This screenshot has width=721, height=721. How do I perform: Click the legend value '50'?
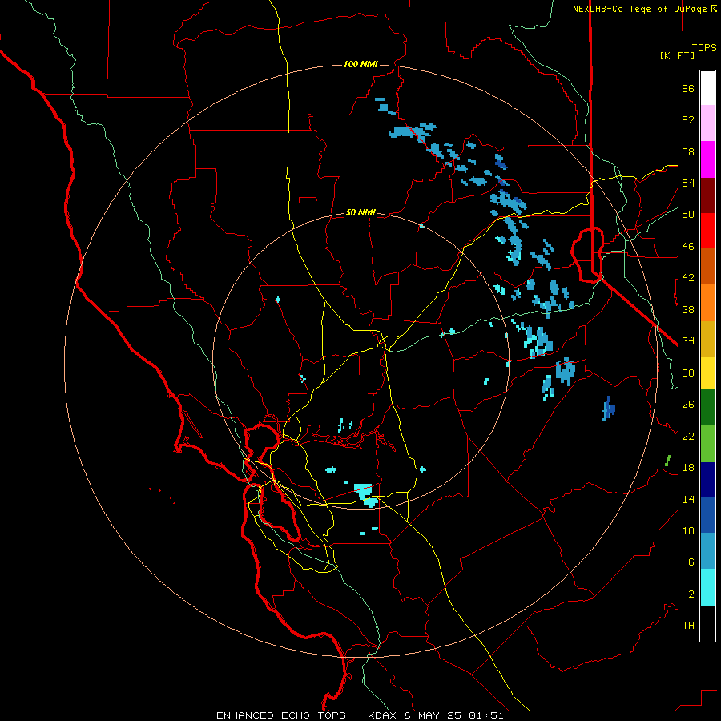tap(688, 215)
